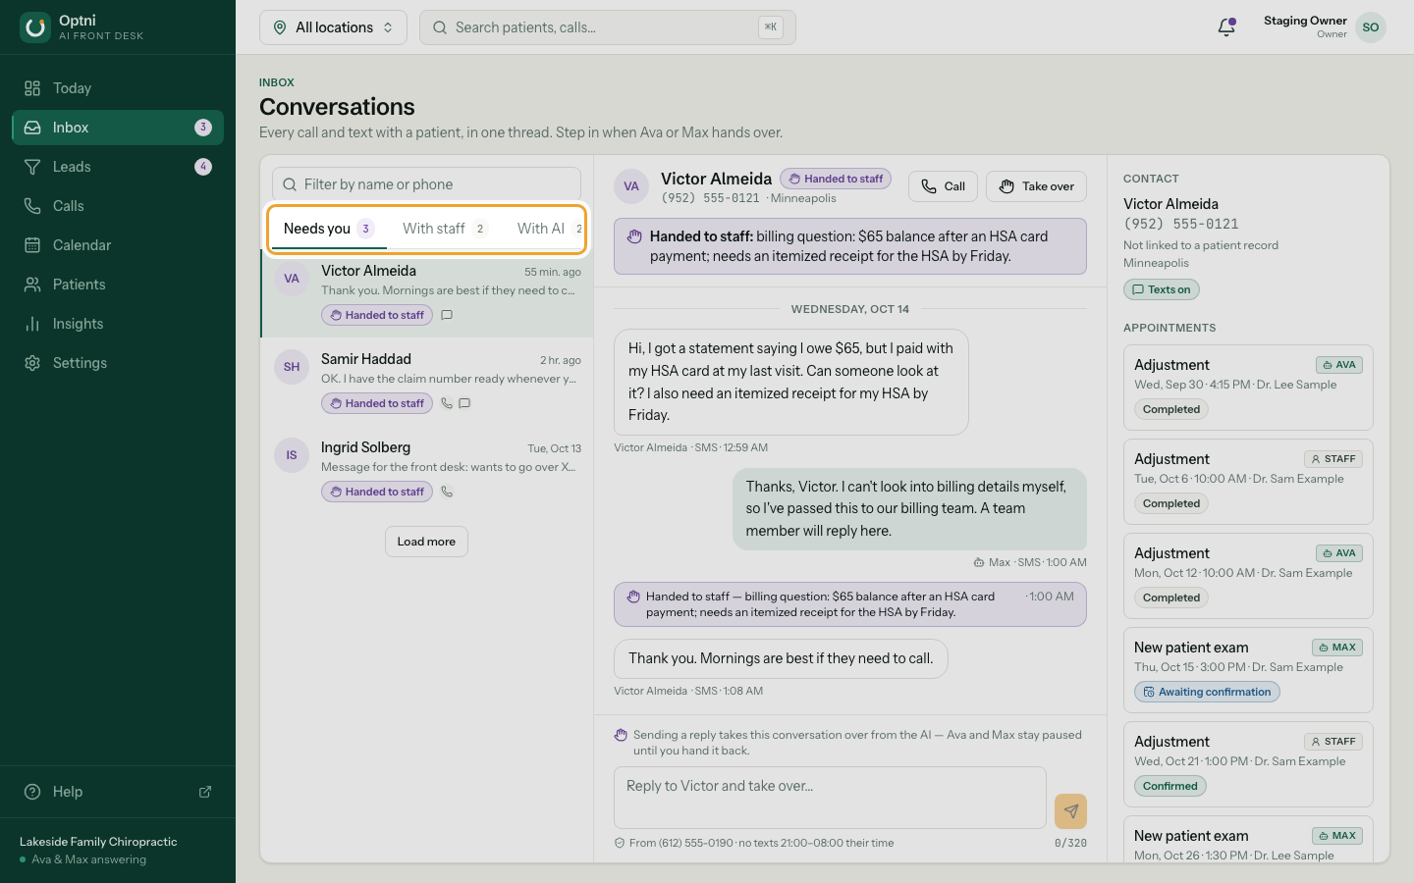Open the notifications bell
This screenshot has width=1414, height=883.
pos(1226,27)
